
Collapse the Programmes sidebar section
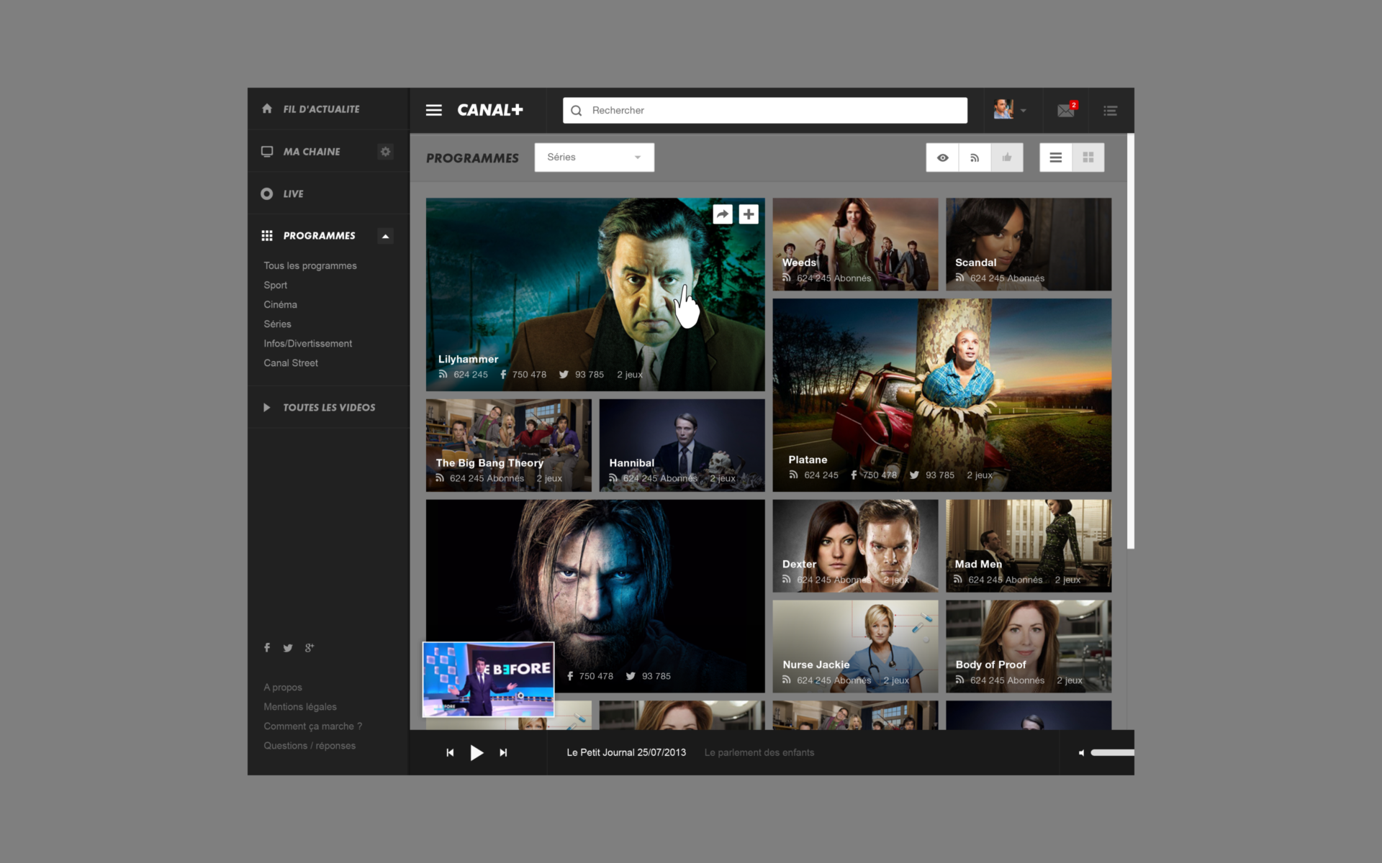386,236
